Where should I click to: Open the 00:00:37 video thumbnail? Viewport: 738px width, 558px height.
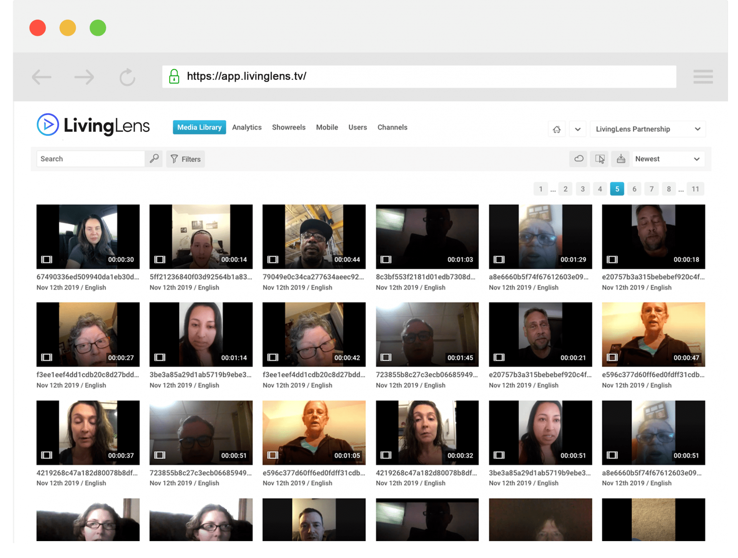[88, 433]
